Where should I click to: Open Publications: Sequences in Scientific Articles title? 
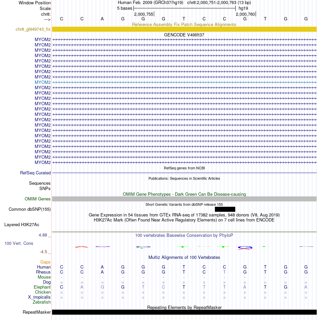tap(184, 178)
